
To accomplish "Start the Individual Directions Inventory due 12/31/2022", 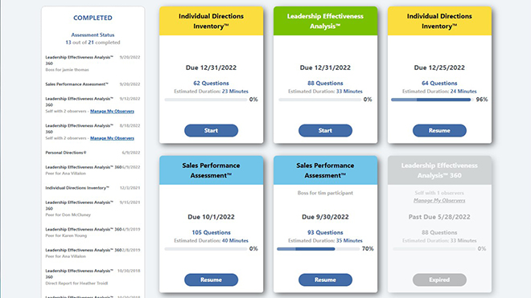I will pos(211,131).
